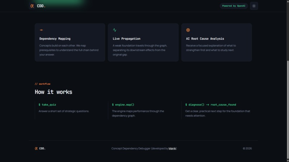The height and width of the screenshot is (162, 289).
Task: Click text starting 'A weak foundation travels'
Action: pos(140,50)
